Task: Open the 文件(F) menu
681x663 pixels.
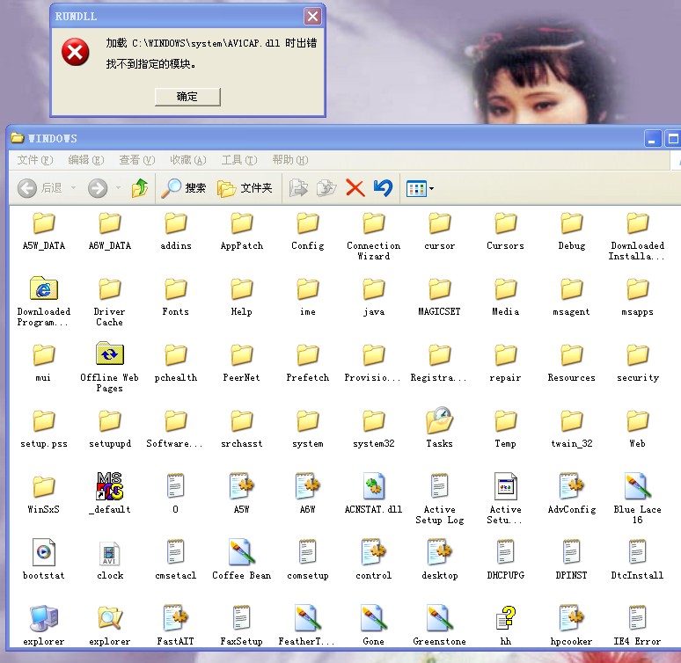Action: 35,160
